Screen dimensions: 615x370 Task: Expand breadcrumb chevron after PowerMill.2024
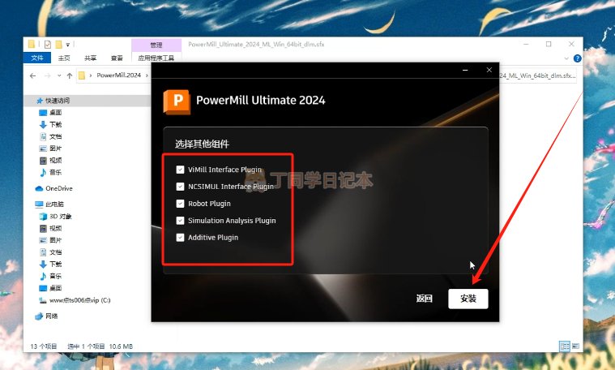147,75
